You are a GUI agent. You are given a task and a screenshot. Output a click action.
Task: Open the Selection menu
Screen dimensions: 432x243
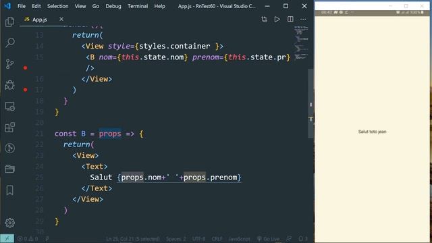point(57,6)
